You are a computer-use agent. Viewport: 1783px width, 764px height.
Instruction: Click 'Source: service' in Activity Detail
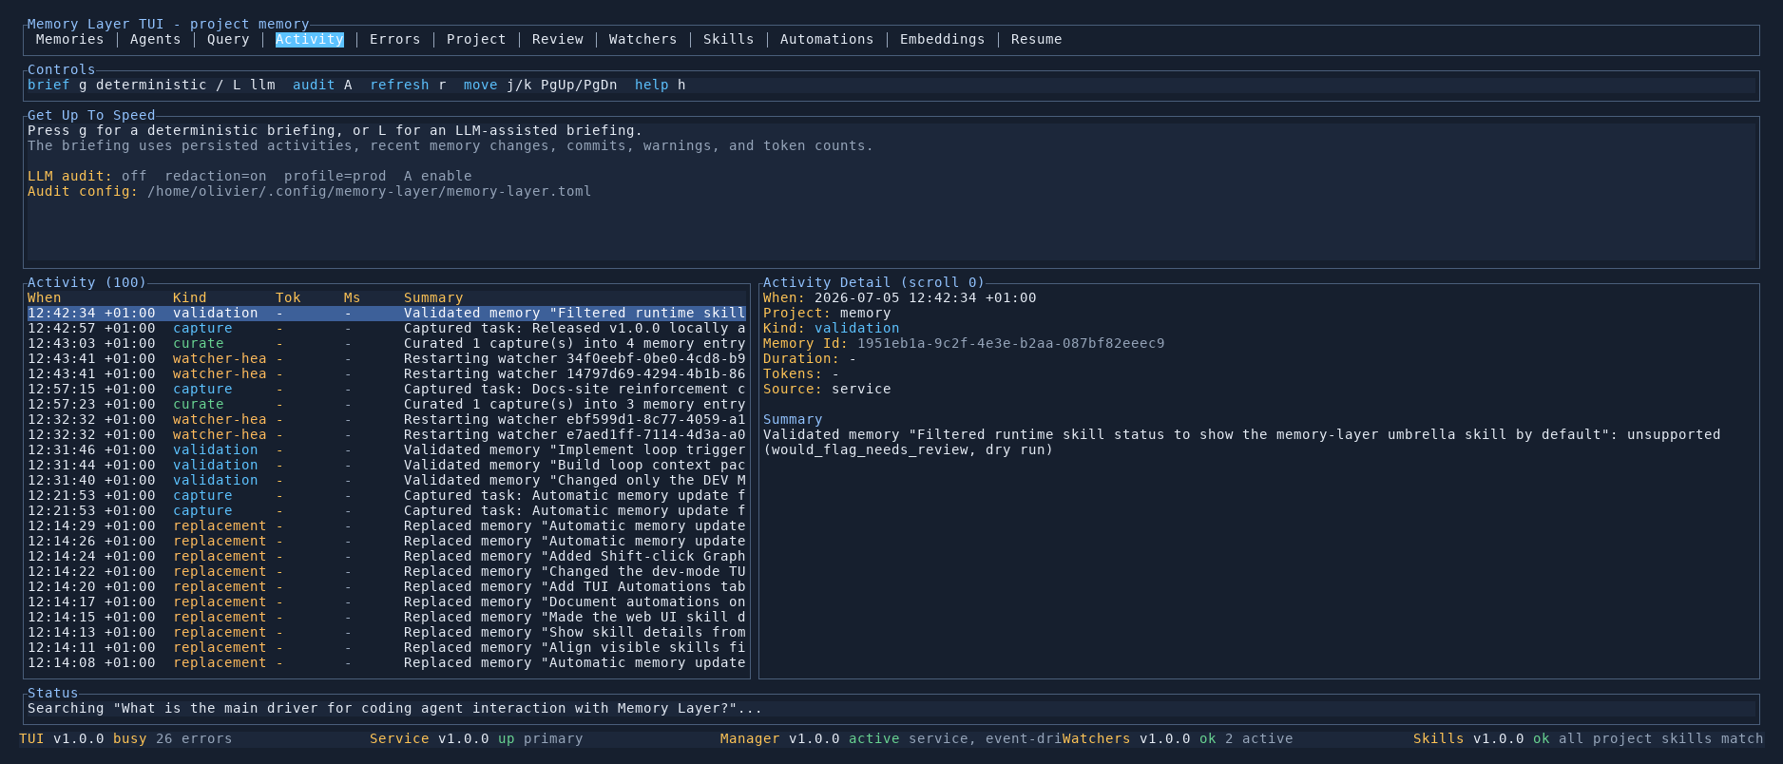[x=827, y=389]
